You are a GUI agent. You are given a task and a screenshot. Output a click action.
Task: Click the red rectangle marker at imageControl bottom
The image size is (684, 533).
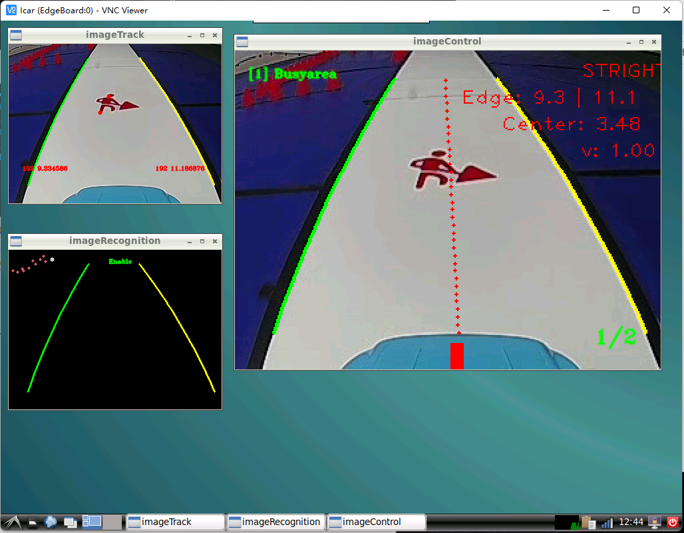(x=456, y=356)
